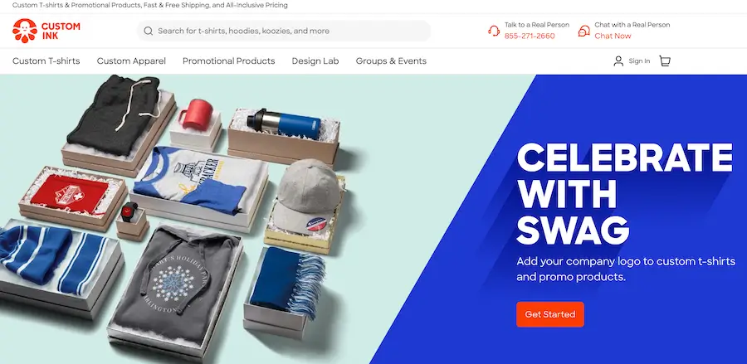Click the gray hoodie in the hero image
This screenshot has height=364, width=747.
click(x=175, y=283)
